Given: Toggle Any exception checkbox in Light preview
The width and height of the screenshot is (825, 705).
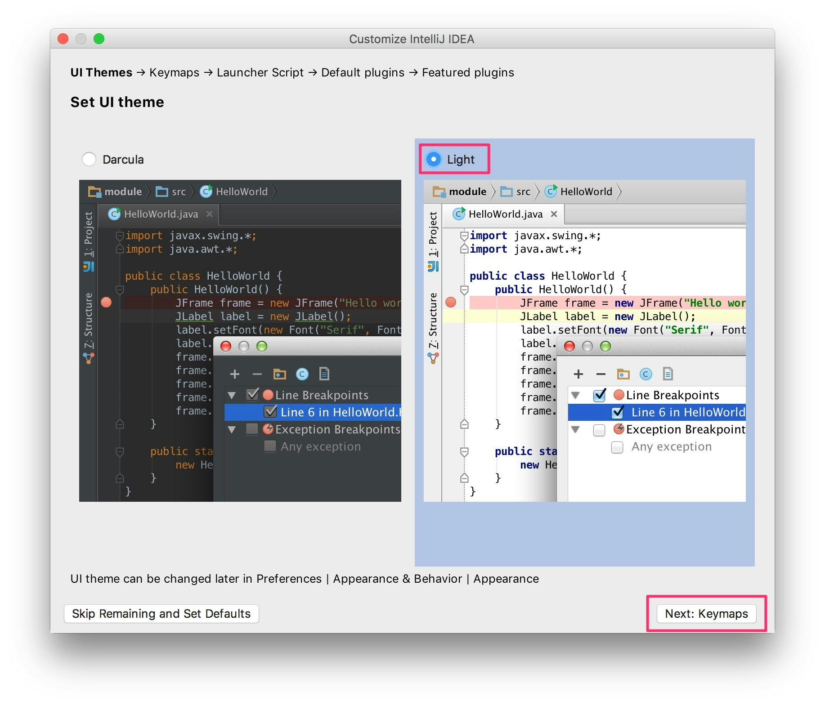Looking at the screenshot, I should [x=617, y=447].
